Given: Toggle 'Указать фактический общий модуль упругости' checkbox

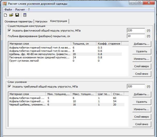Looking at the screenshot, I should point(10,31).
